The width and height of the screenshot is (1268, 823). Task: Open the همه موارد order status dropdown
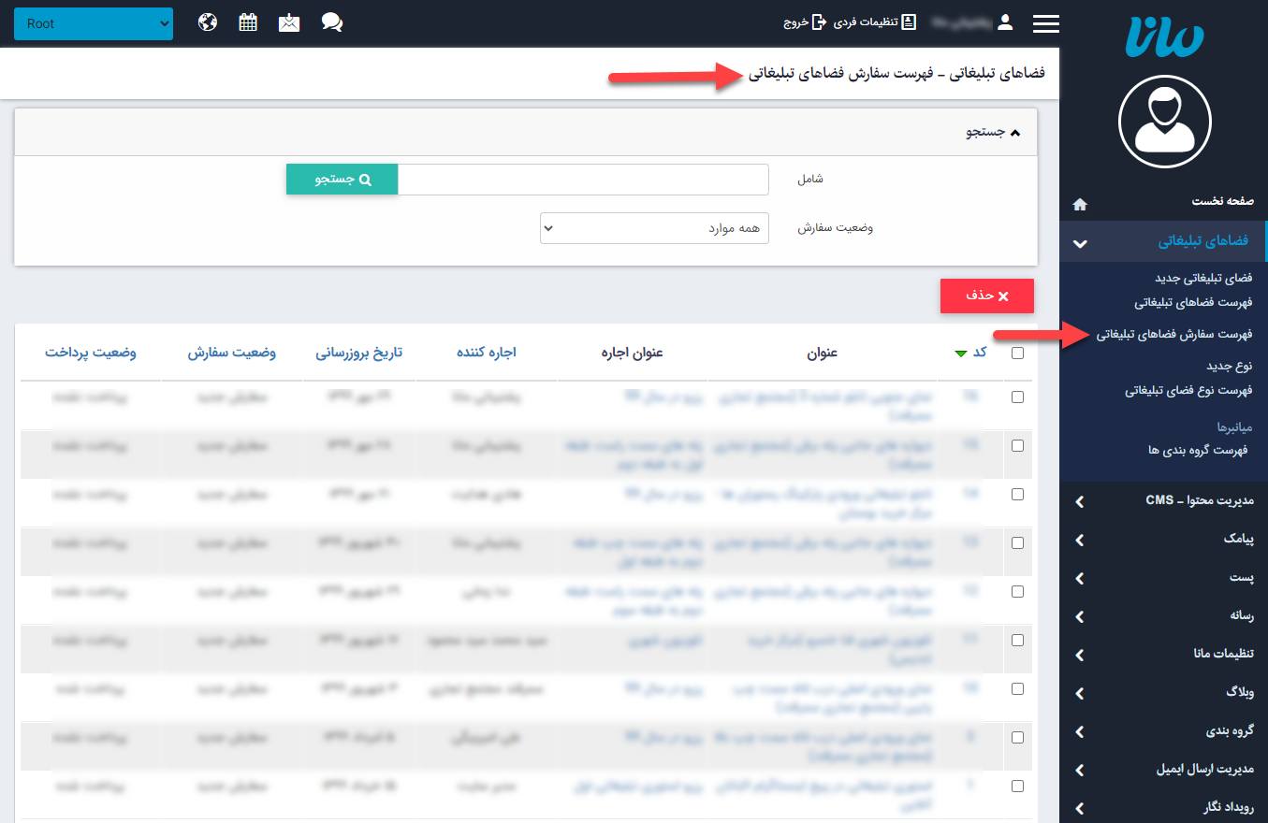tap(654, 227)
